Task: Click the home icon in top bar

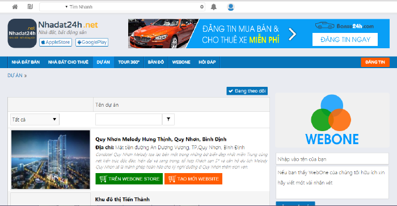Action: (15, 7)
